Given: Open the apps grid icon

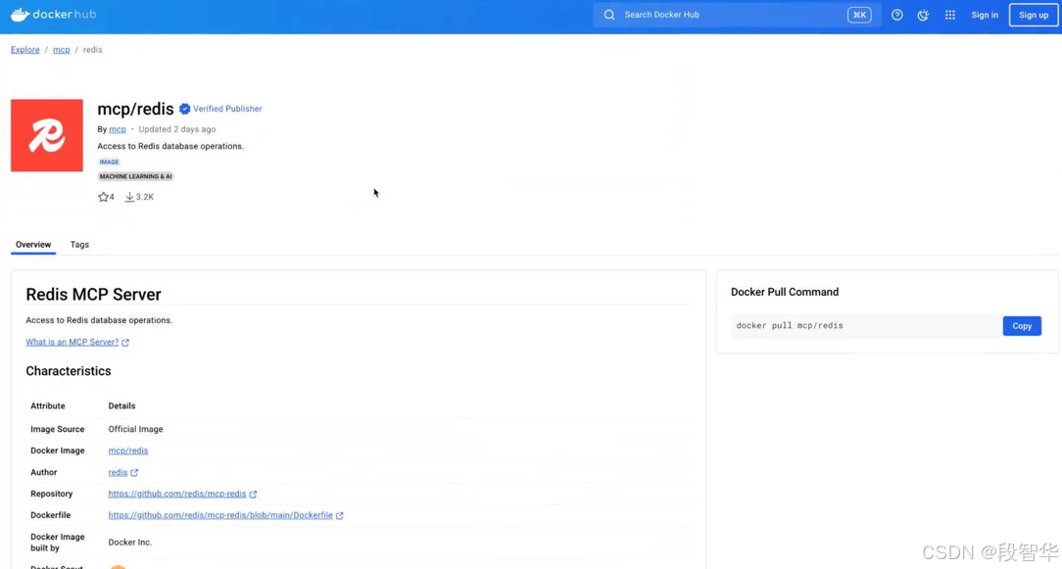Looking at the screenshot, I should pos(950,15).
